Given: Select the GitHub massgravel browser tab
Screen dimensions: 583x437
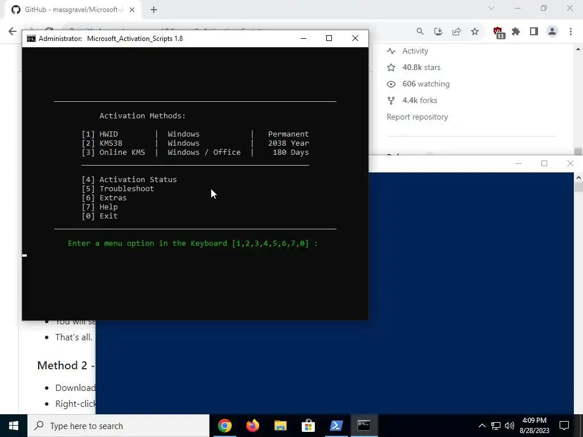Looking at the screenshot, I should click(73, 10).
